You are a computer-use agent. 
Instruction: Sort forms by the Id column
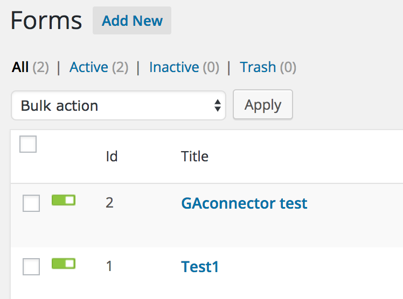(x=112, y=156)
